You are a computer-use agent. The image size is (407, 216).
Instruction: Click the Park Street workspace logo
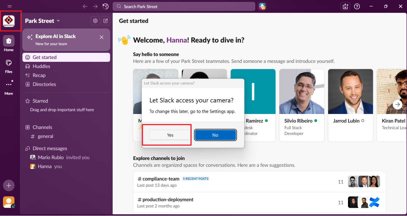[x=9, y=21]
